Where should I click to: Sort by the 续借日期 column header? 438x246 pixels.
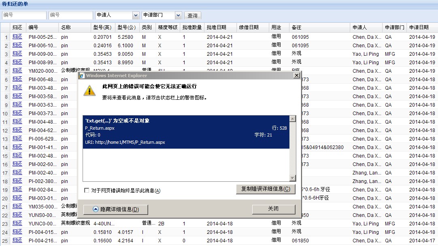(x=253, y=27)
